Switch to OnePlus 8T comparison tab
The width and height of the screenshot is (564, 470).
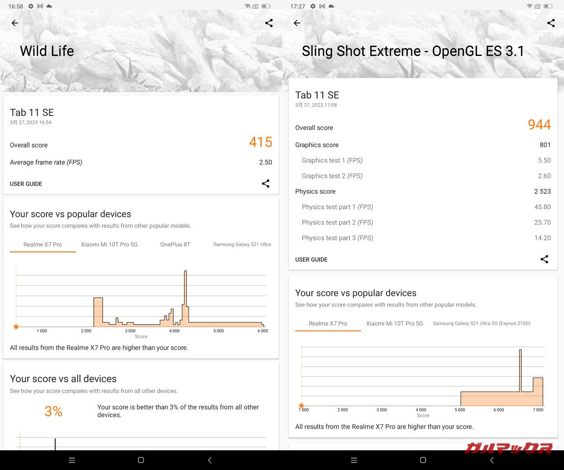pos(175,244)
